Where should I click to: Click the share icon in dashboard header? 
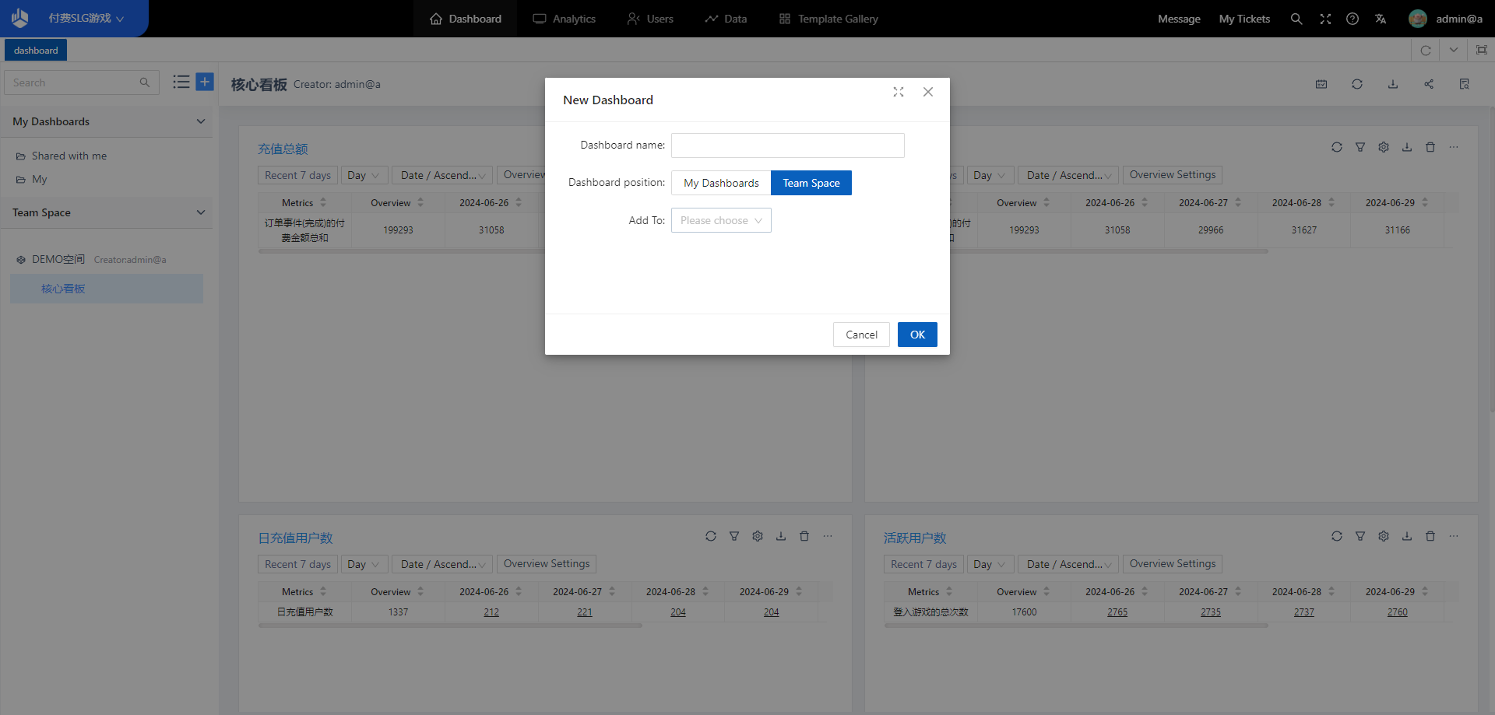click(1429, 84)
